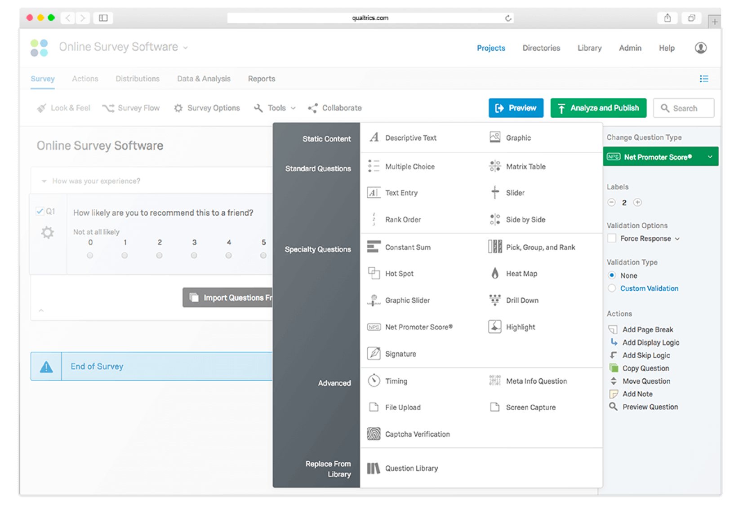The height and width of the screenshot is (514, 739).
Task: Switch to the Data & Analysis tab
Action: coord(203,79)
